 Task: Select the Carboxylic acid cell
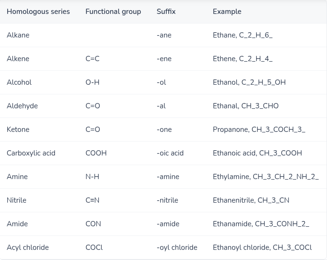[31, 153]
